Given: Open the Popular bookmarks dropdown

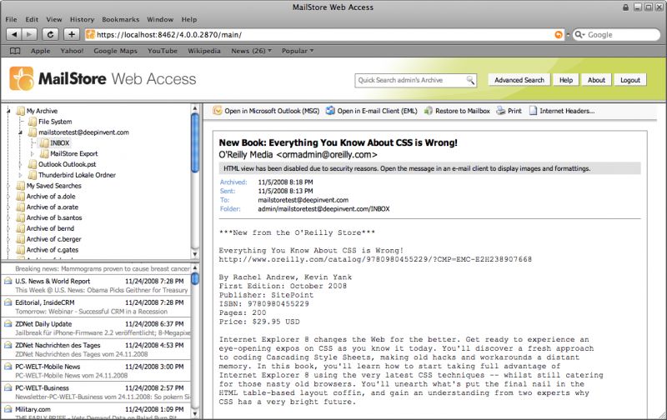Looking at the screenshot, I should click(298, 51).
